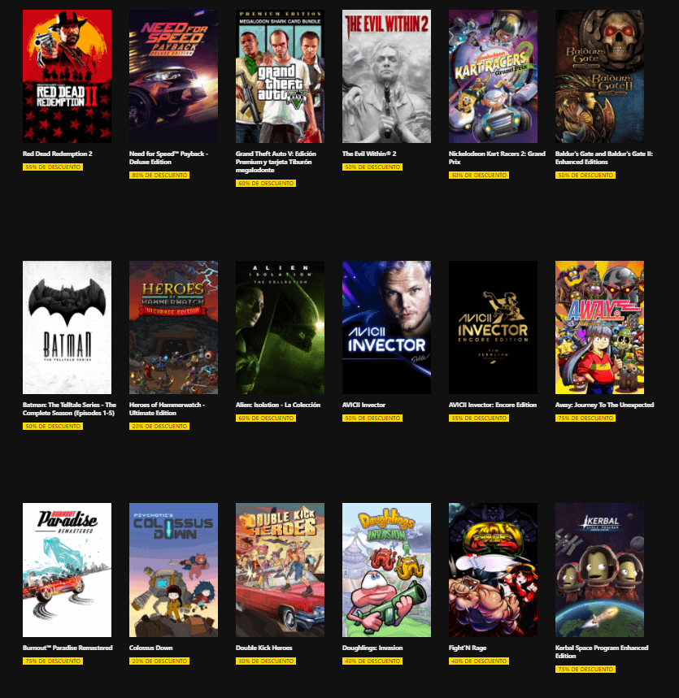This screenshot has height=698, width=679.
Task: Click the Doughlings: Invasion game title
Action: click(x=372, y=648)
